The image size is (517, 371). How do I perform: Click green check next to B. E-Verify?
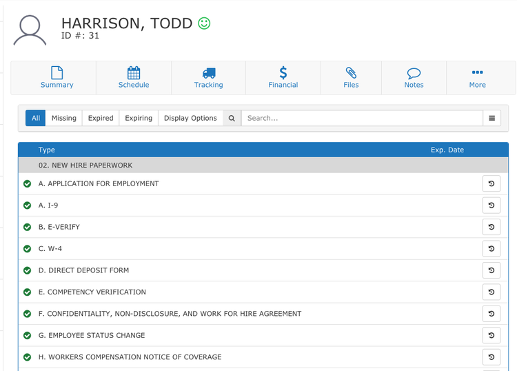point(28,227)
